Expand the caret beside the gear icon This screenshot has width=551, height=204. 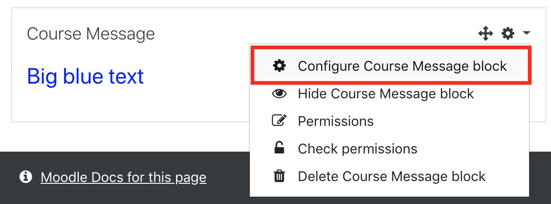pos(526,33)
